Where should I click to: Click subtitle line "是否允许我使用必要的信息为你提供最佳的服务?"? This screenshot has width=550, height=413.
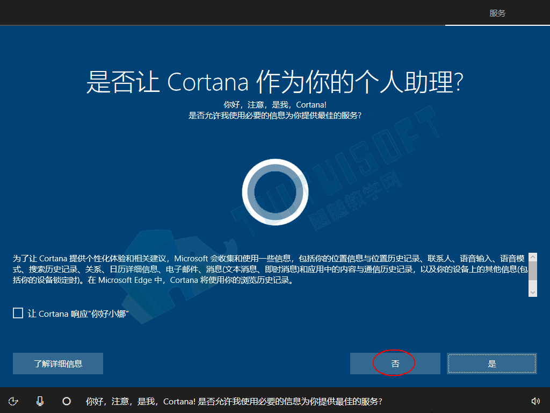(275, 116)
